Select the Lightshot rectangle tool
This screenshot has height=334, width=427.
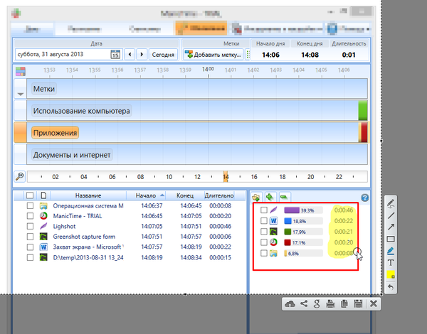point(391,239)
